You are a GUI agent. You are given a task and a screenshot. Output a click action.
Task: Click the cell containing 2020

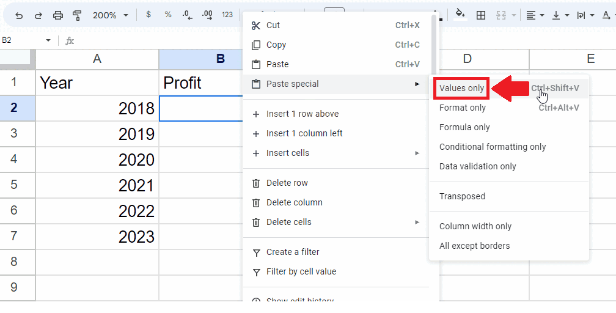[97, 160]
